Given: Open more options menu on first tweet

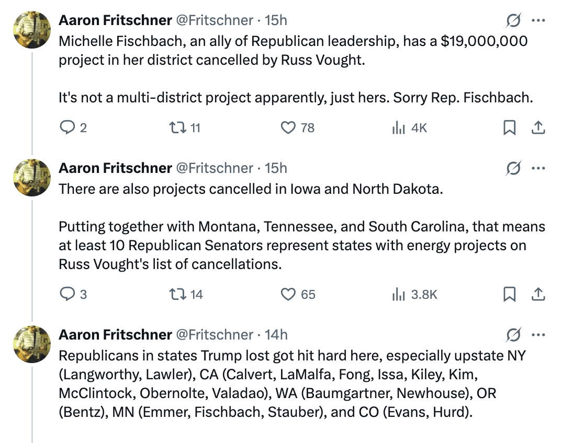Looking at the screenshot, I should (x=538, y=20).
